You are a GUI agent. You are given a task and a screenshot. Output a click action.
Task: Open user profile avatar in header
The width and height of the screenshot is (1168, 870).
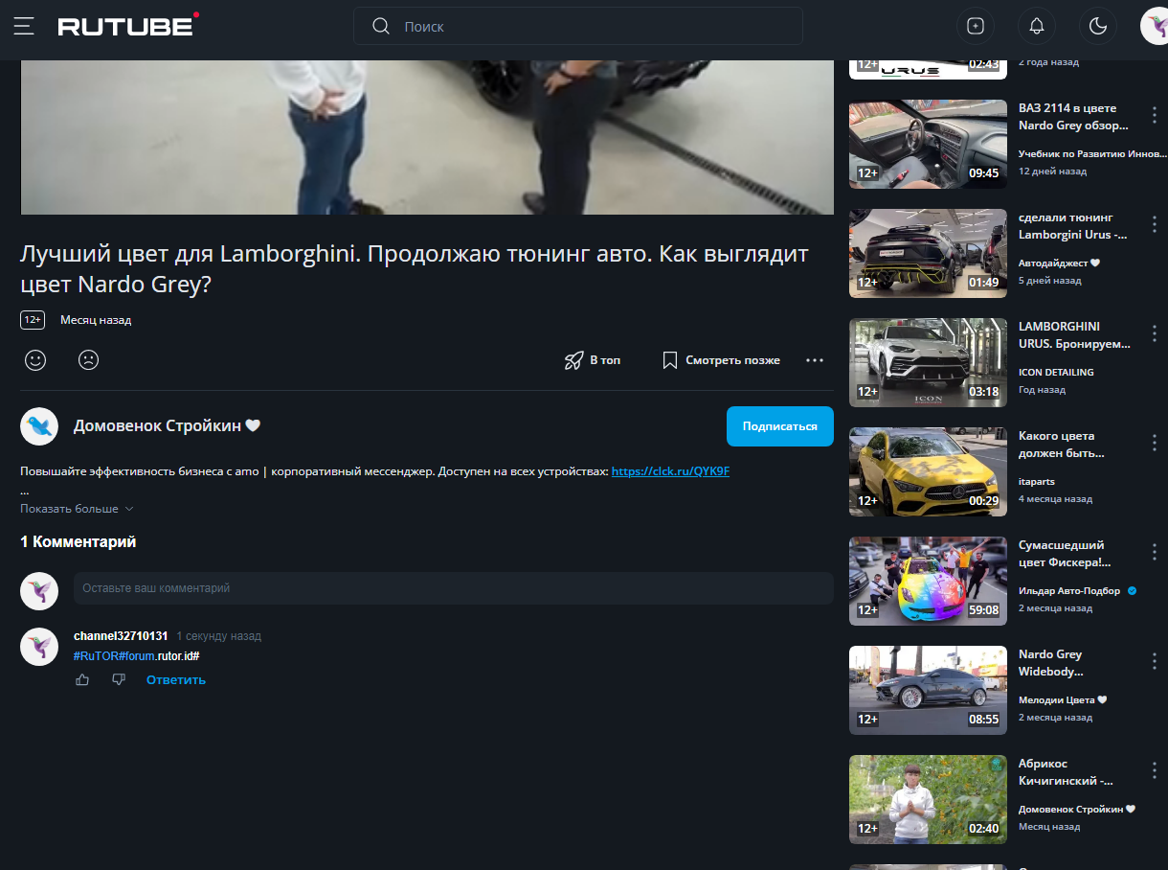(x=1156, y=27)
